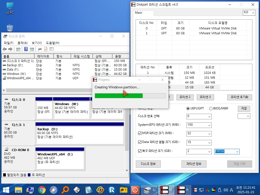This screenshot has width=260, height=195.
Task: Show/hide console tree toolbar icon
Action: click(x=18, y=49)
